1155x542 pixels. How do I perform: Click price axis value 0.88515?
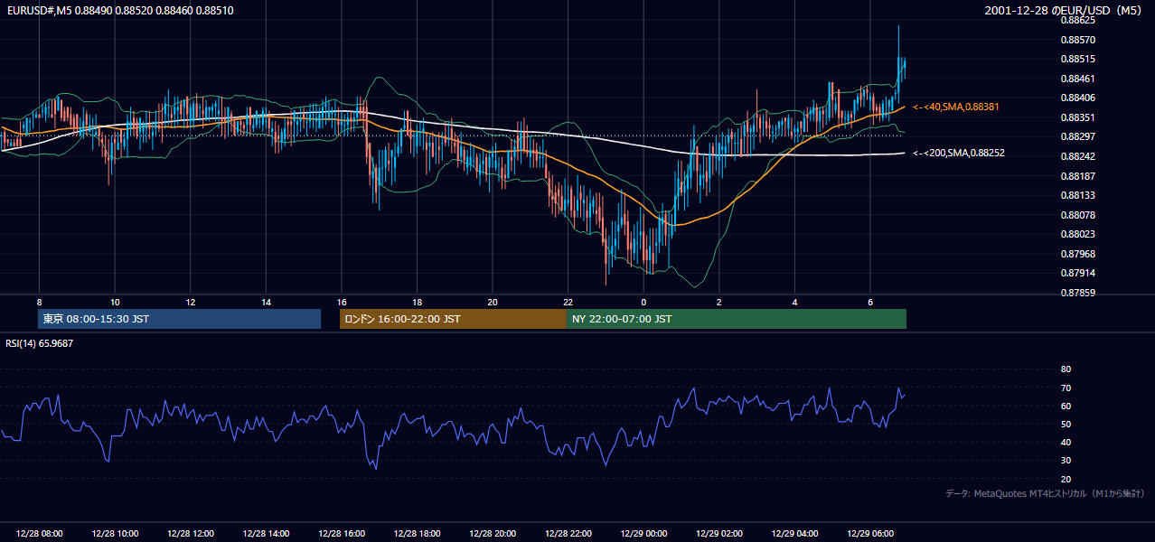(1077, 59)
